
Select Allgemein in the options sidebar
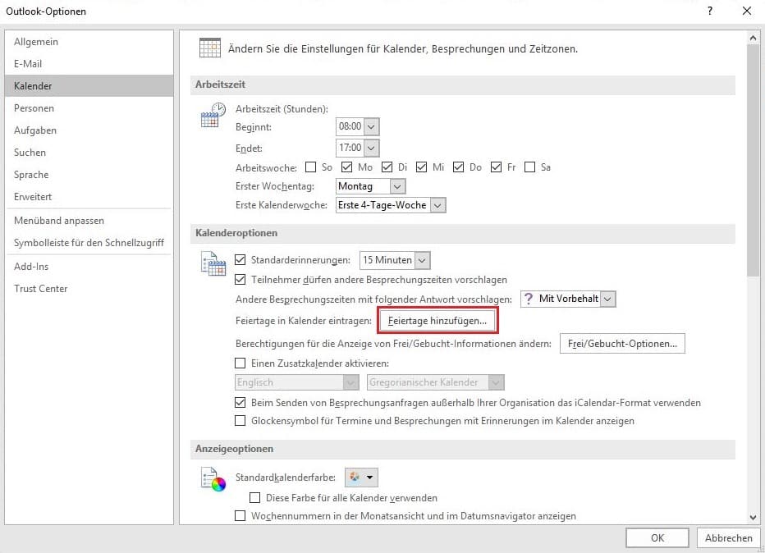click(x=89, y=42)
